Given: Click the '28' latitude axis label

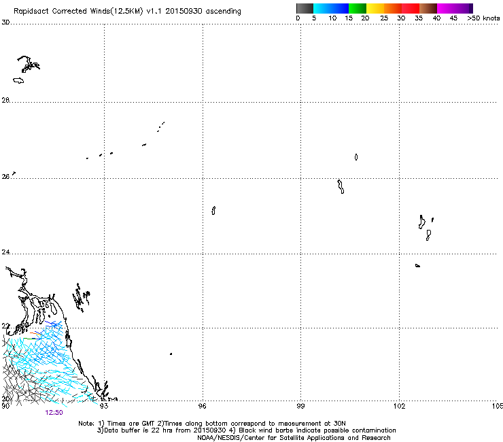Looking at the screenshot, I should (5, 100).
